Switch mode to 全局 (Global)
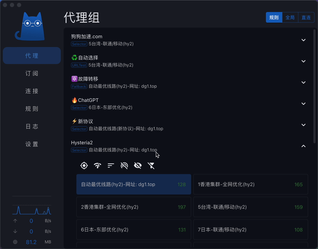Screen dimensions: 318x249 click(x=290, y=18)
